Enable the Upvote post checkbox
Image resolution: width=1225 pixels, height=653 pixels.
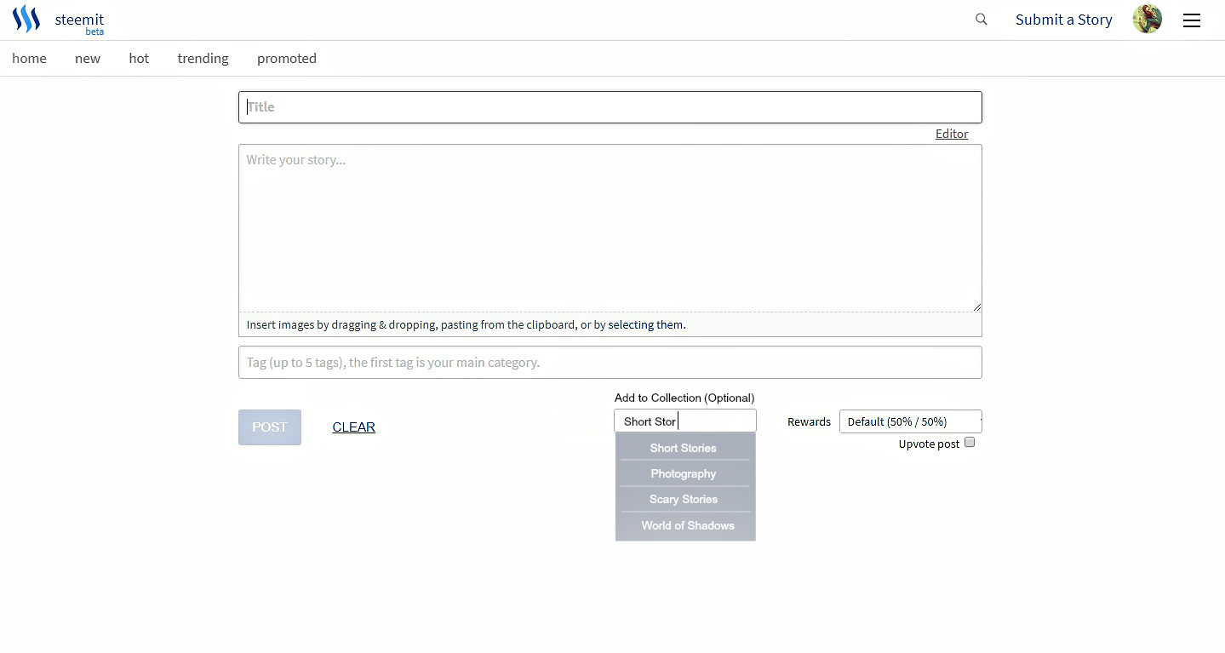[970, 443]
